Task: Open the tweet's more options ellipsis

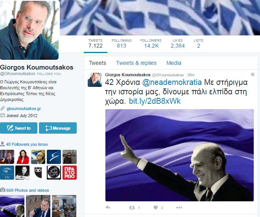Action: click(179, 208)
